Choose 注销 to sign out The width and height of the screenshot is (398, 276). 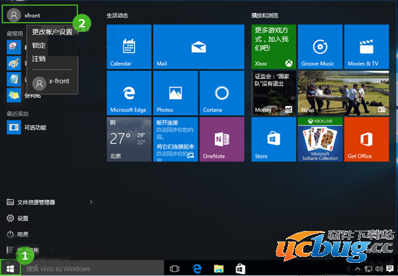[39, 59]
